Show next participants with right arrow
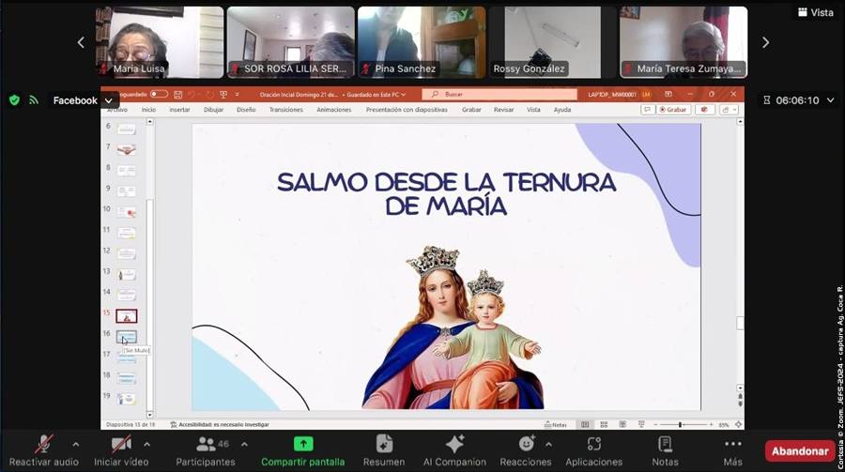 pyautogui.click(x=765, y=42)
